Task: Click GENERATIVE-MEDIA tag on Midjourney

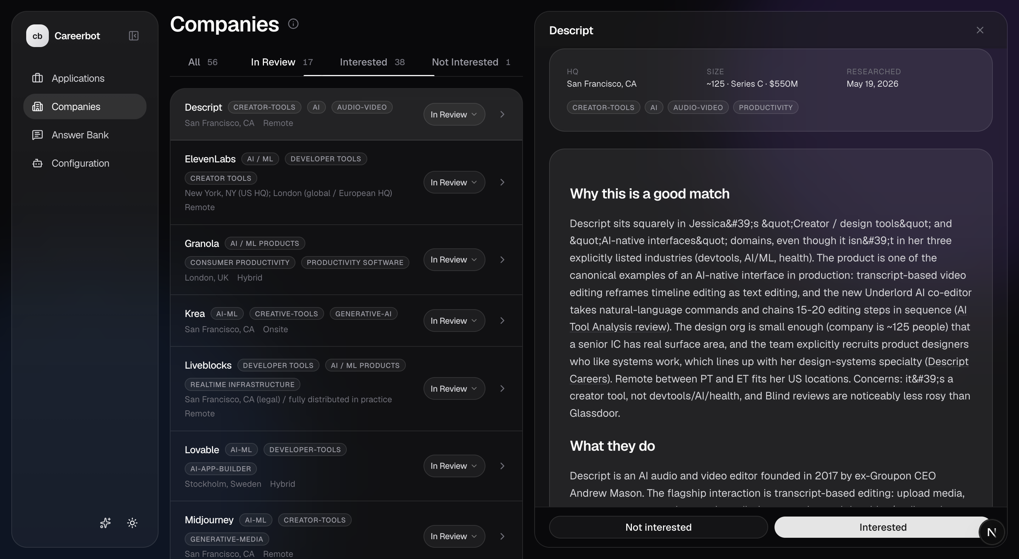Action: click(x=227, y=539)
